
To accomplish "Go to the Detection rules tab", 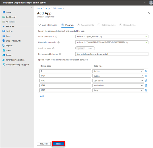I will [108, 25].
